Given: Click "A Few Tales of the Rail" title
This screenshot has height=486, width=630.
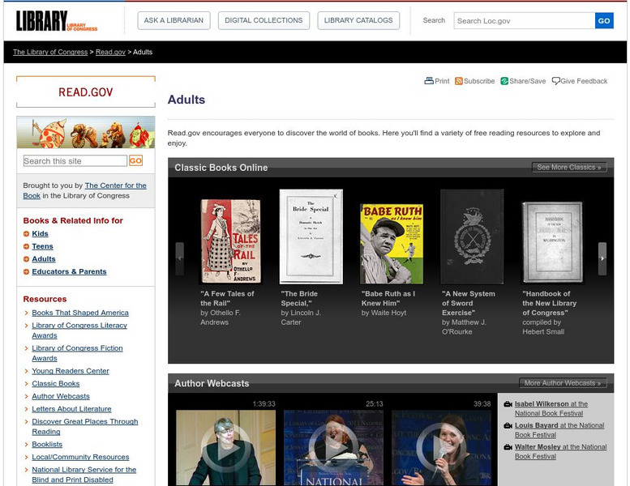Looking at the screenshot, I should [227, 299].
